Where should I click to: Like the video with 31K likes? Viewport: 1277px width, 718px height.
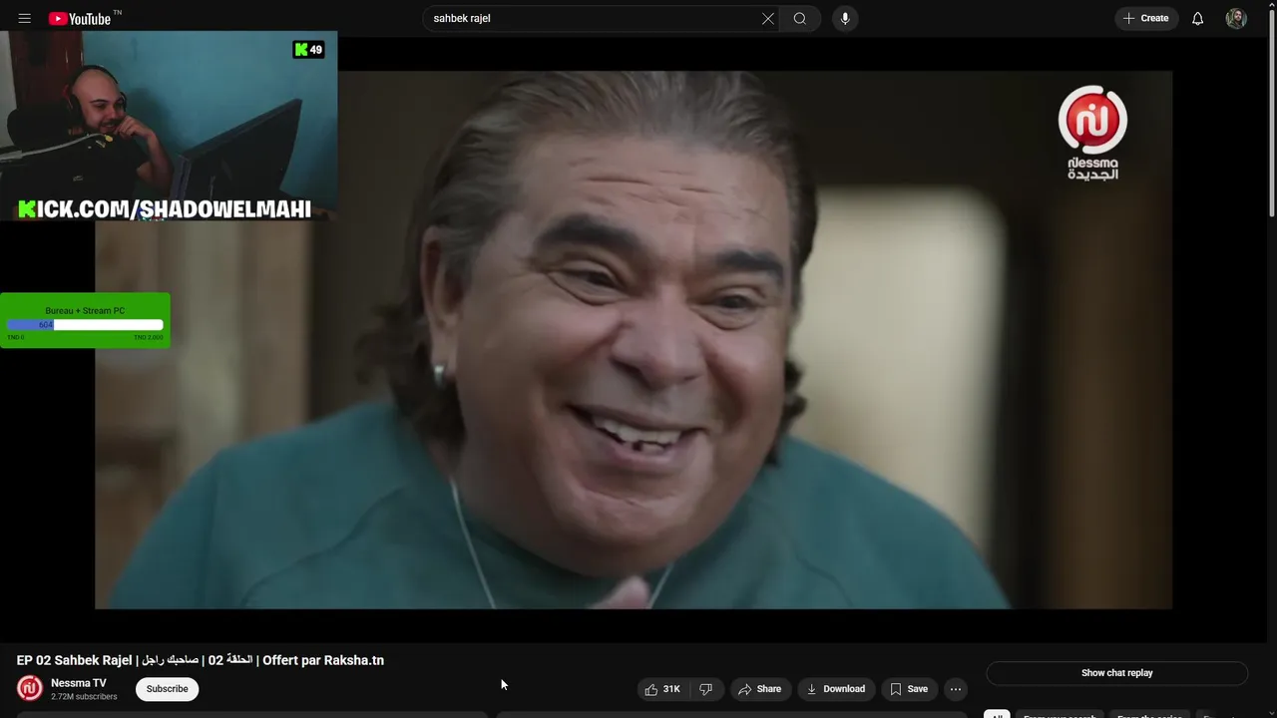(x=663, y=689)
